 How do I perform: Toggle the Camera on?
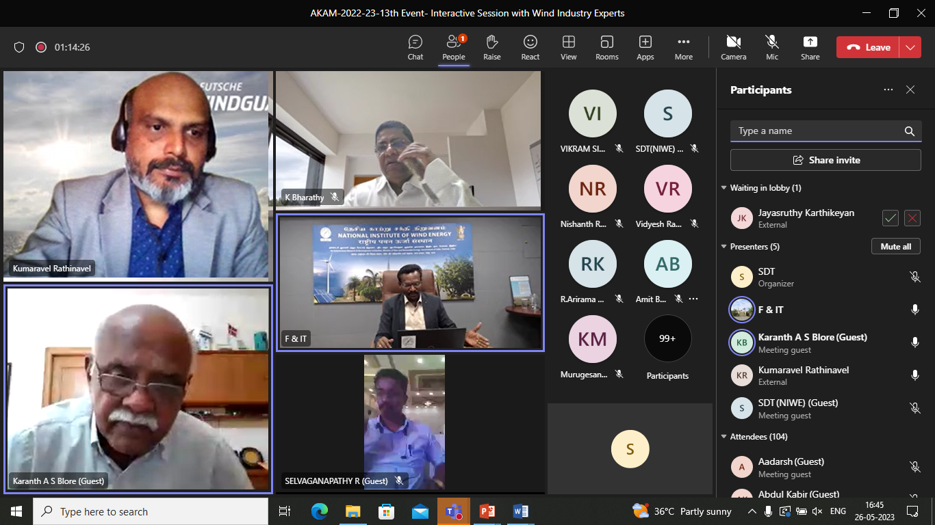[733, 48]
